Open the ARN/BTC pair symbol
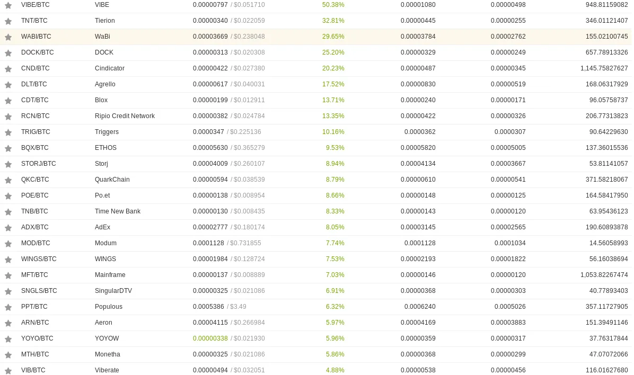Viewport: 634px width, 375px height. coord(35,323)
